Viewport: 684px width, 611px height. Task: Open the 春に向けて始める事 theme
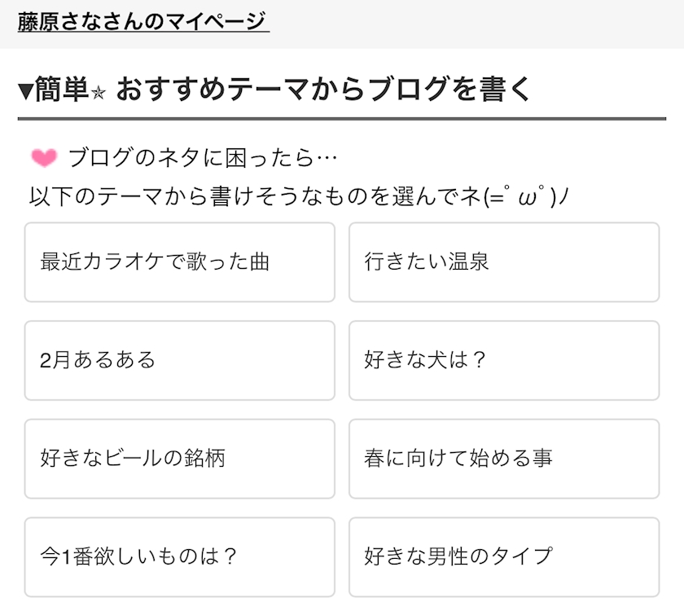click(x=503, y=459)
